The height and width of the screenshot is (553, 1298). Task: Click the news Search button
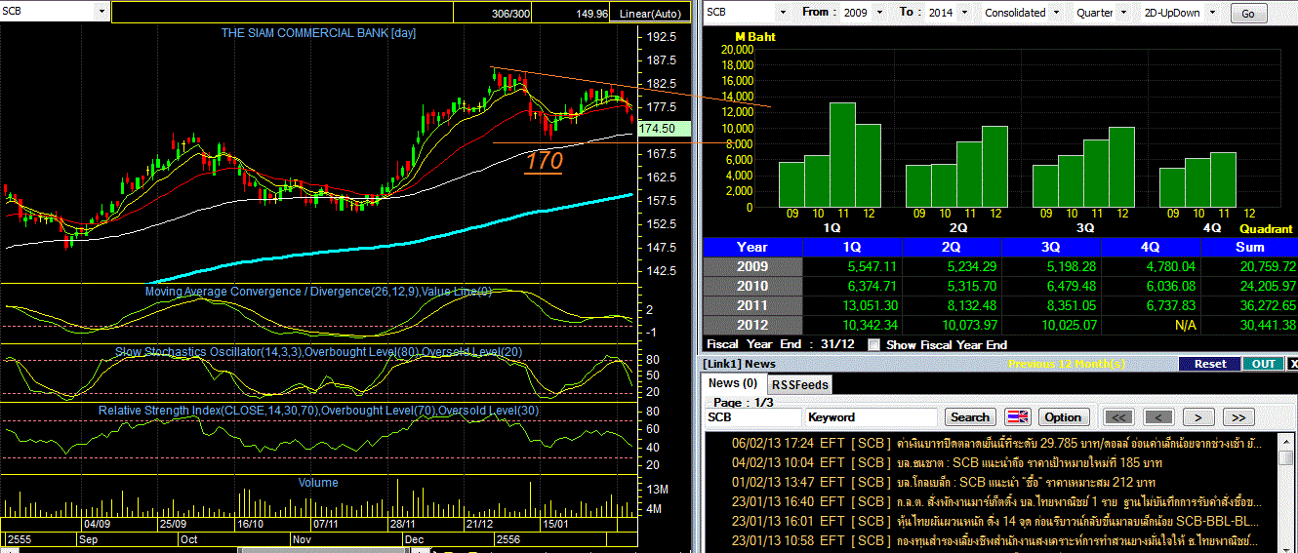970,416
